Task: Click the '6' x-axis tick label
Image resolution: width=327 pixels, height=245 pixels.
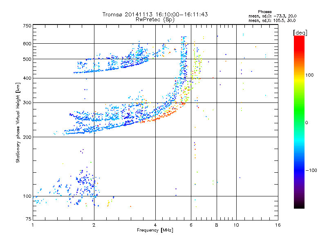Action: 191,225
